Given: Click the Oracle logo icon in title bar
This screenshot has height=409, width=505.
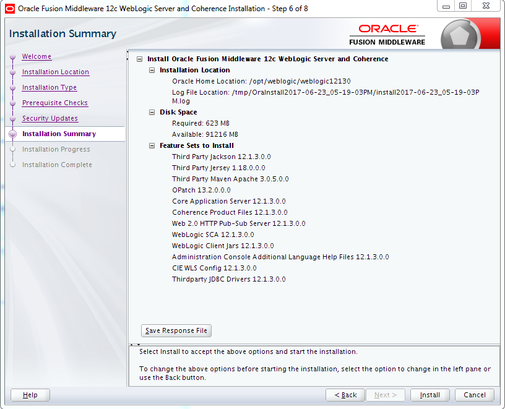Looking at the screenshot, I should pyautogui.click(x=10, y=9).
